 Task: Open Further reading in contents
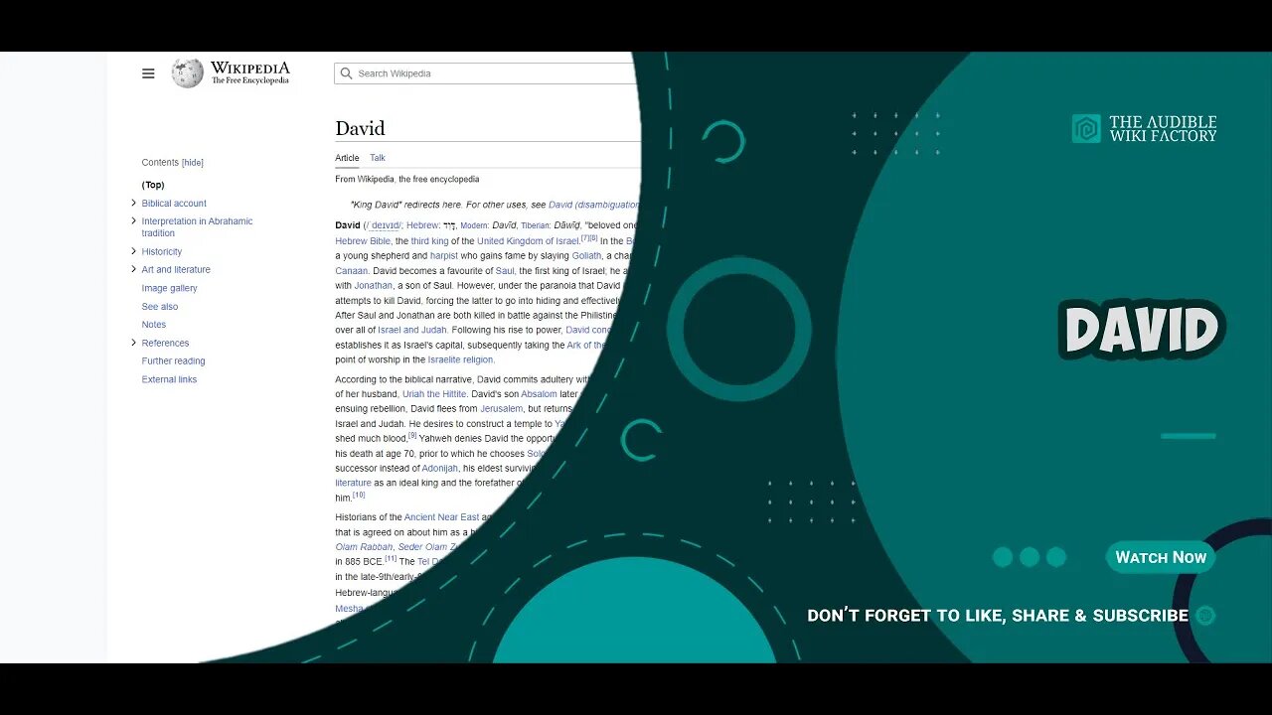(173, 361)
